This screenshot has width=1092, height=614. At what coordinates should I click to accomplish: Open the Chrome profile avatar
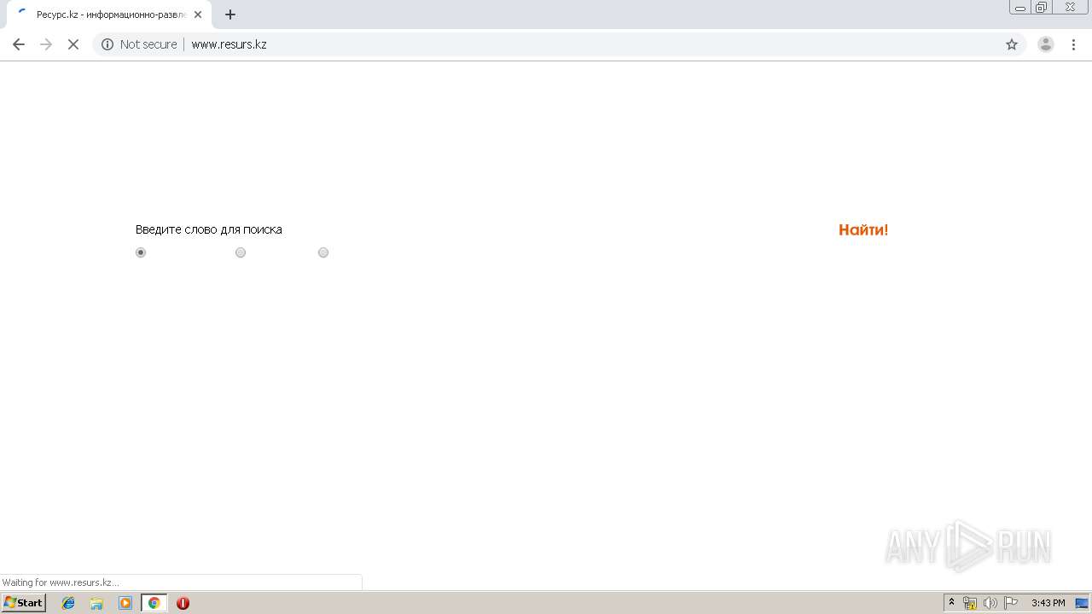1046,44
